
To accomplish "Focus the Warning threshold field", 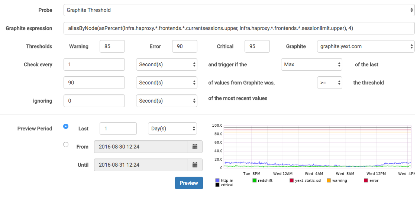I will (x=112, y=46).
